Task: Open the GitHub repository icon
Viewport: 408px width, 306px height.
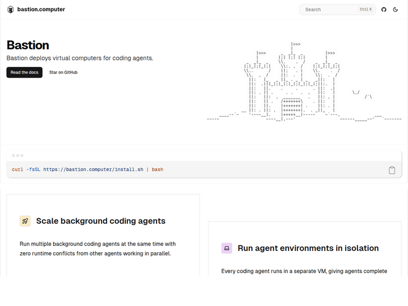Action: tap(384, 10)
